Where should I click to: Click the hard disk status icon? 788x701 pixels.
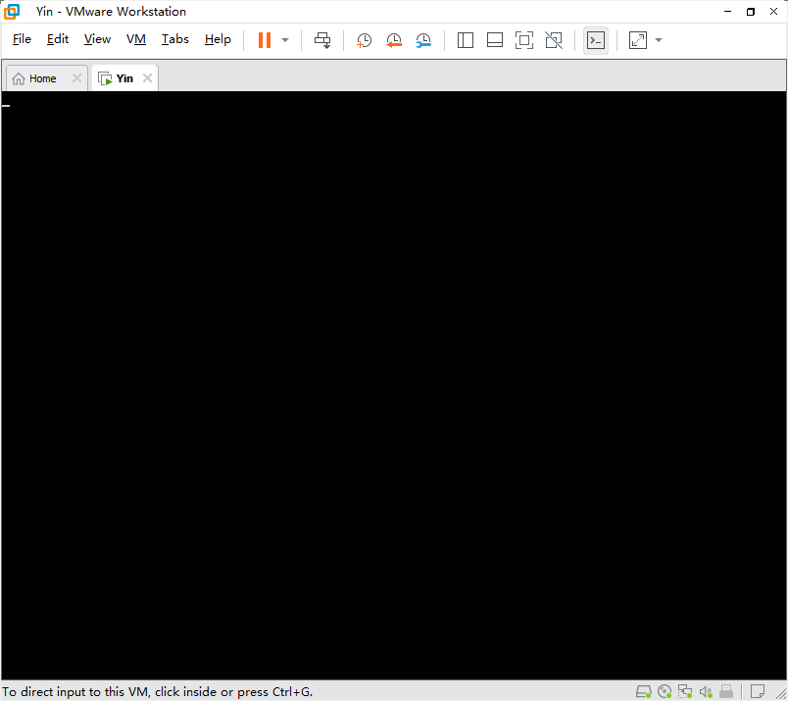pyautogui.click(x=643, y=691)
